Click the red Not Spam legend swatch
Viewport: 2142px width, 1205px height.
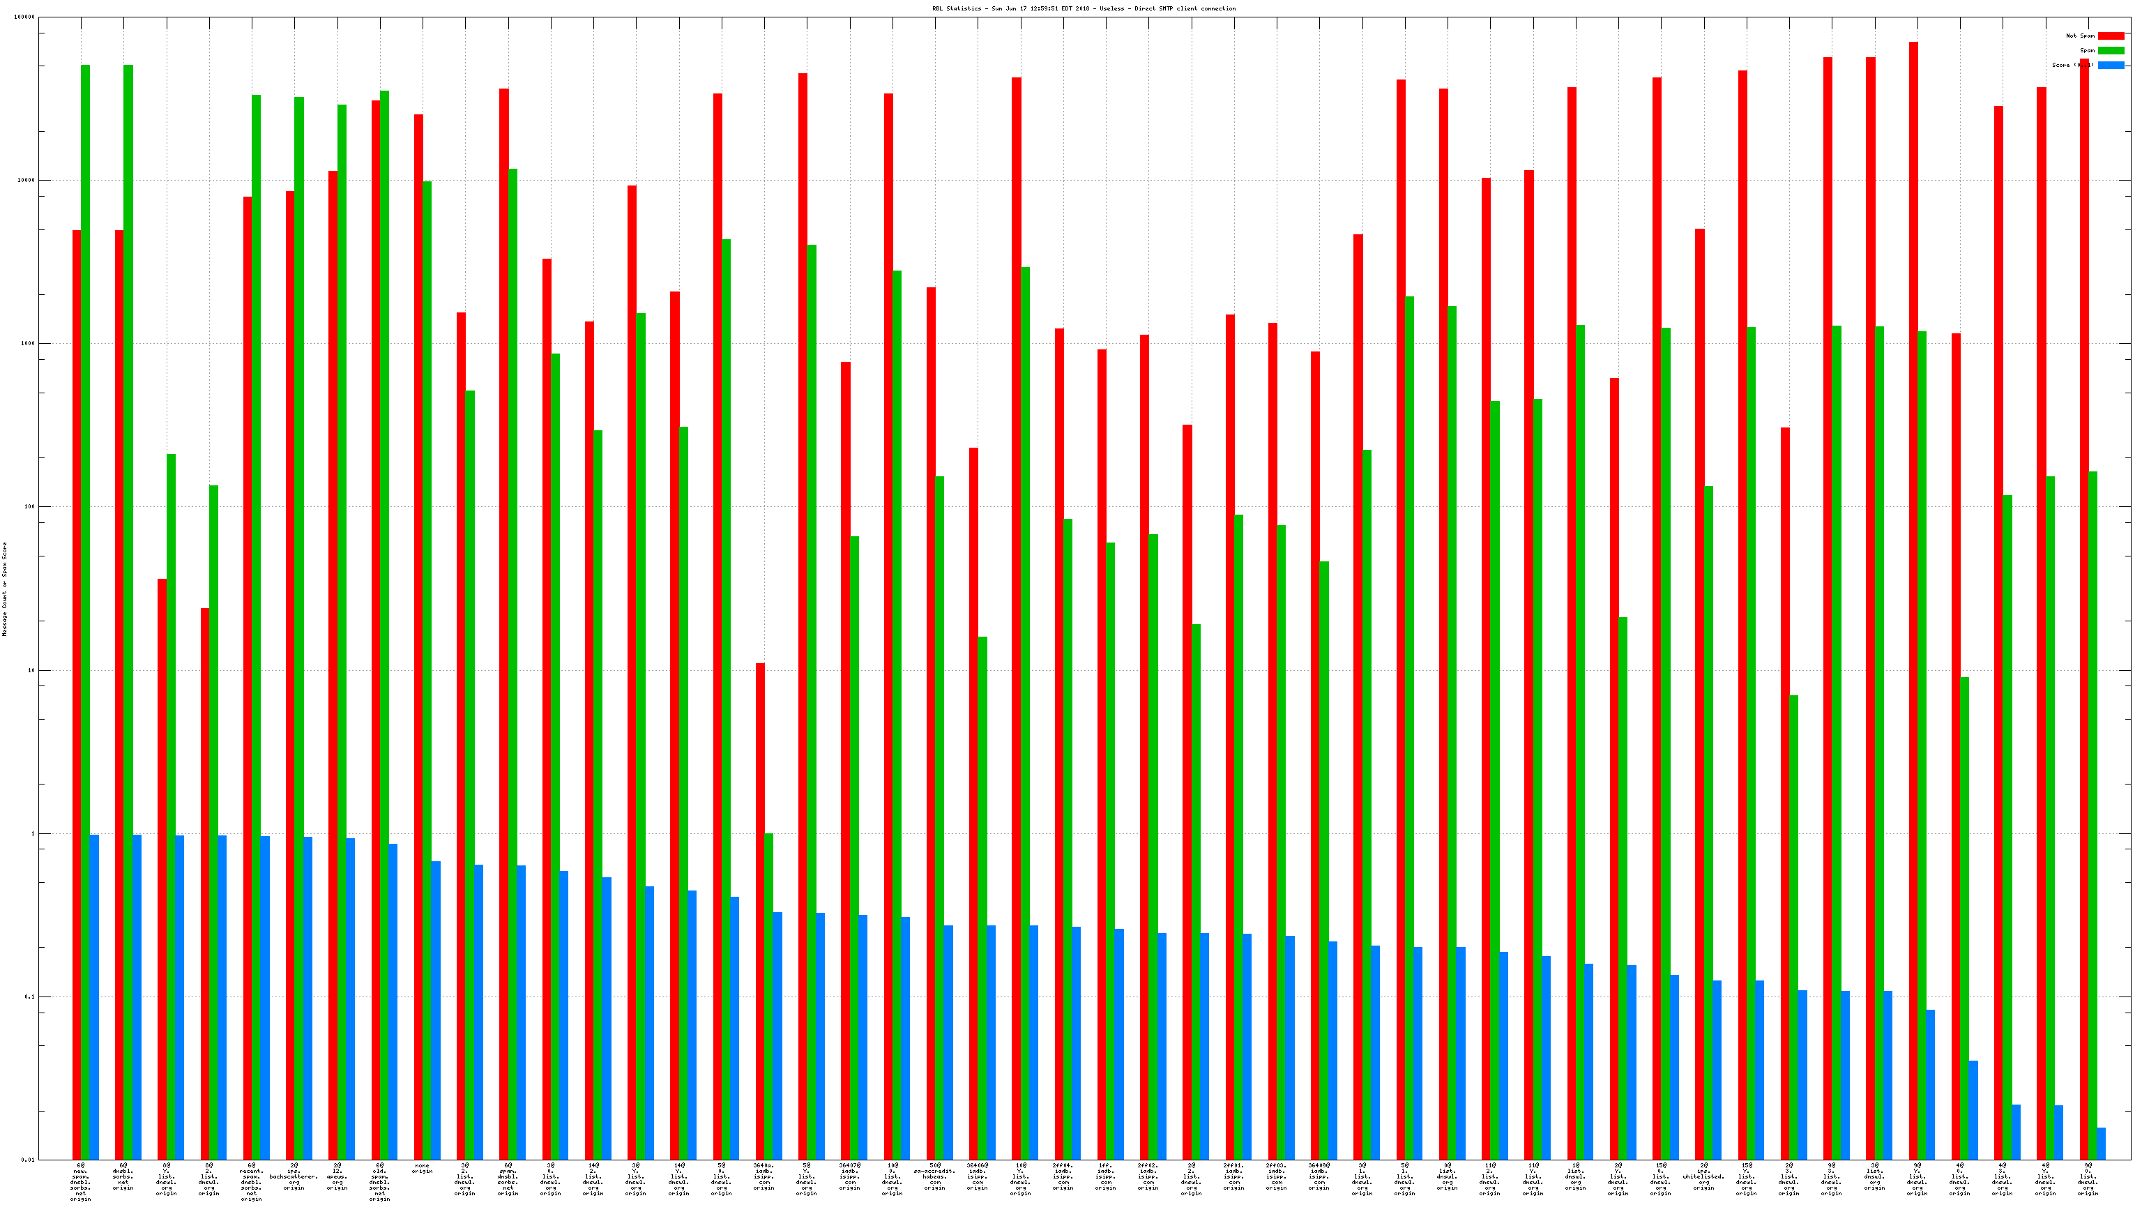pyautogui.click(x=2111, y=36)
